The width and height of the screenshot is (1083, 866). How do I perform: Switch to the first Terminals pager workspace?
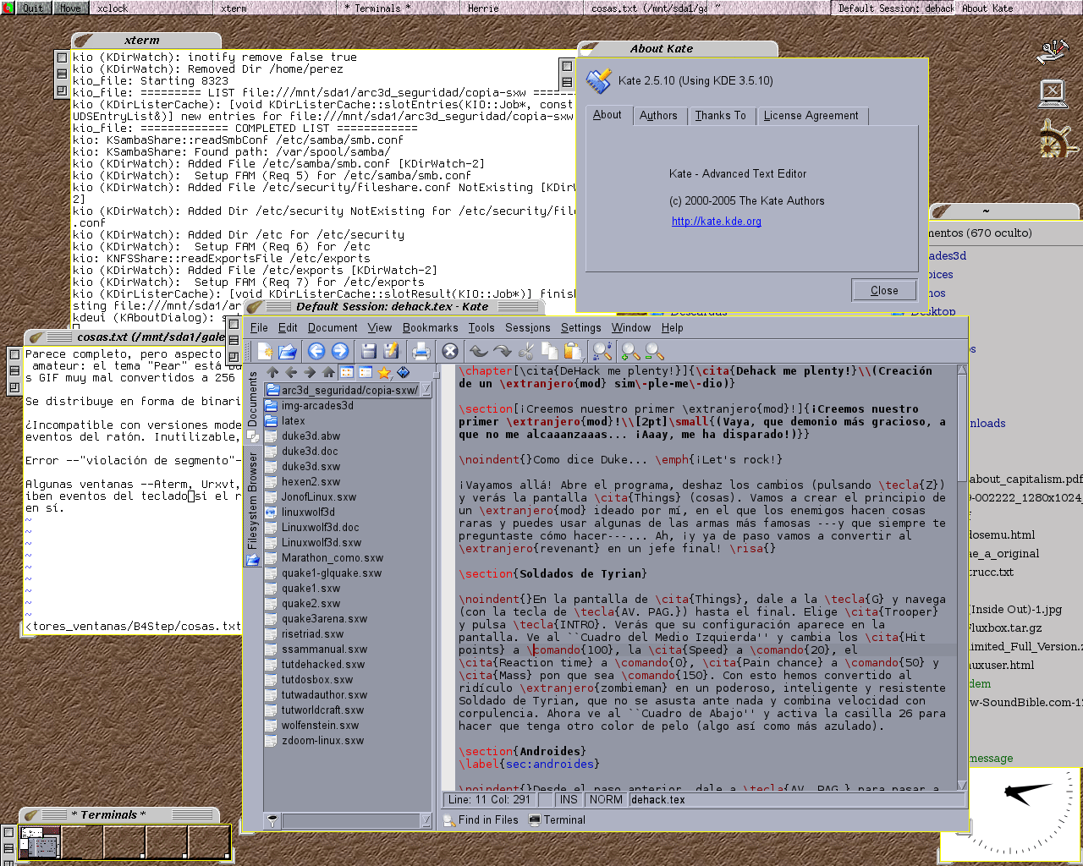click(x=40, y=843)
